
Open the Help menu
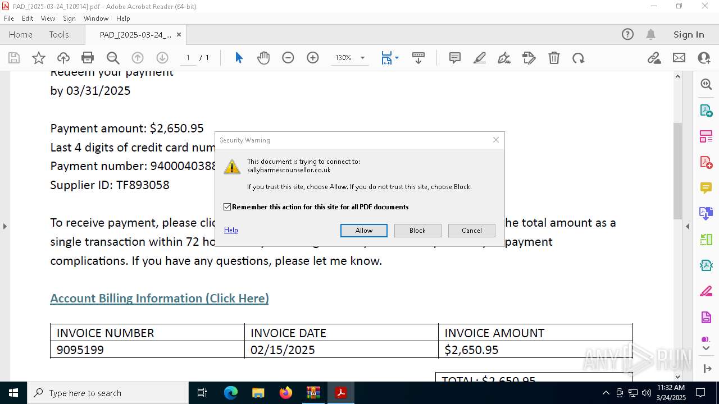123,19
